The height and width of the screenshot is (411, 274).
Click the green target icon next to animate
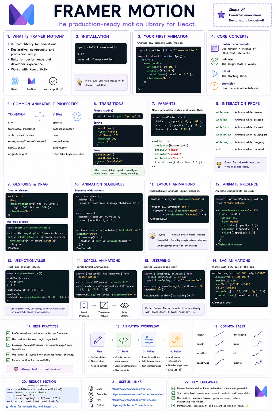point(215,62)
